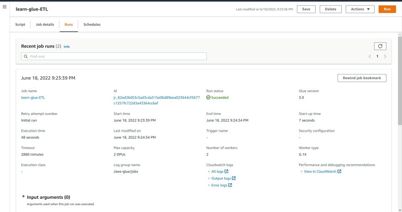Click external link icon beside All logs
This screenshot has width=402, height=212.
(227, 171)
